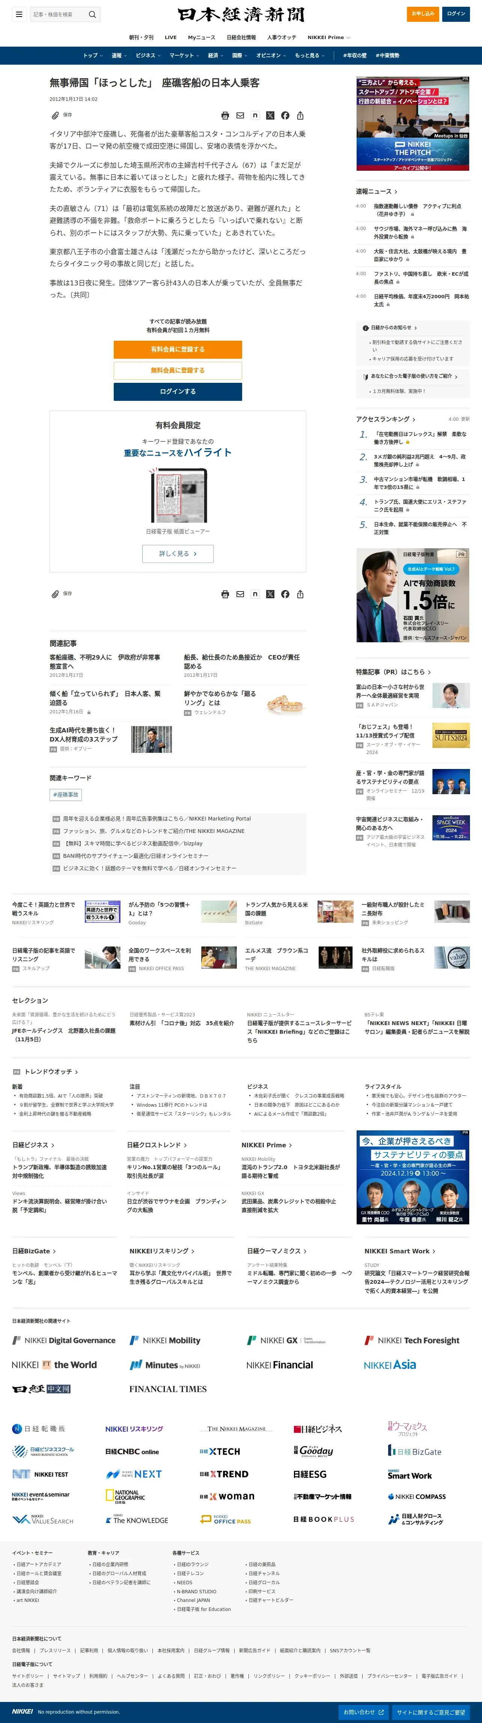Click the bottom share/export icon
The width and height of the screenshot is (482, 1723).
pos(300,594)
